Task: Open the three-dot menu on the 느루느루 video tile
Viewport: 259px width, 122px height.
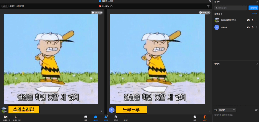Action: (209, 111)
